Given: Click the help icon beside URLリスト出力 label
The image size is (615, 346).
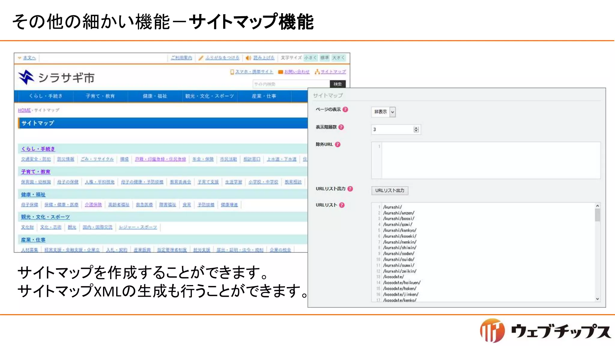Looking at the screenshot, I should (x=350, y=189).
